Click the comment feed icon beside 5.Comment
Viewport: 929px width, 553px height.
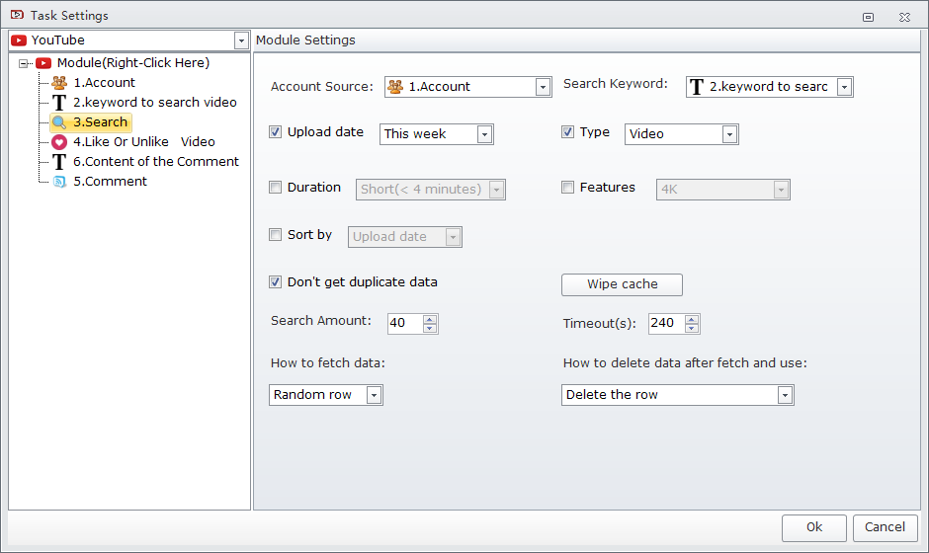pos(59,181)
